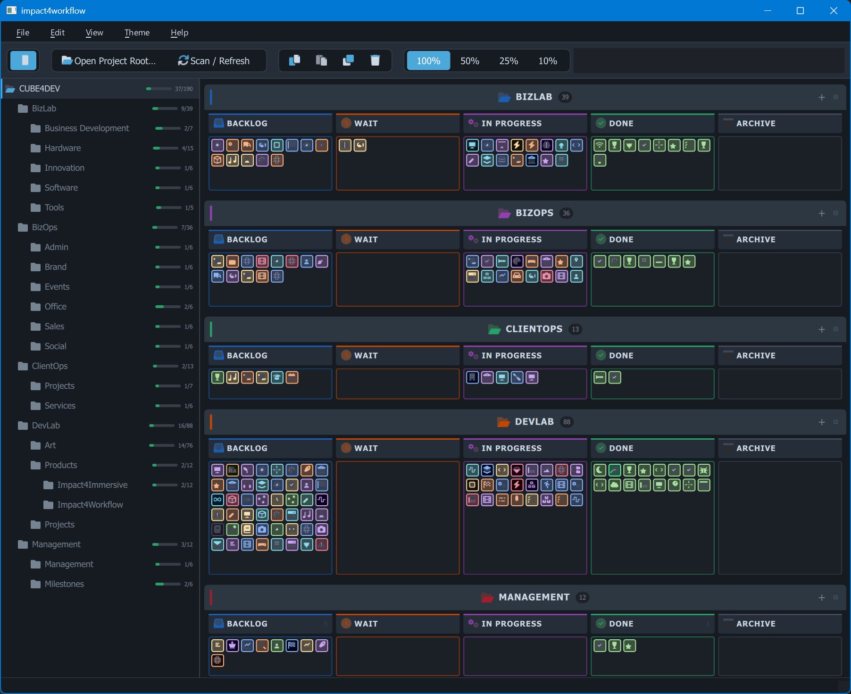Viewport: 851px width, 694px height.
Task: Click the trash delete icon in toolbar
Action: click(x=375, y=60)
